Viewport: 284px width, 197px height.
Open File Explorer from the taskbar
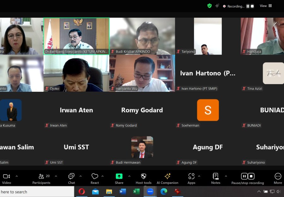(x=109, y=191)
